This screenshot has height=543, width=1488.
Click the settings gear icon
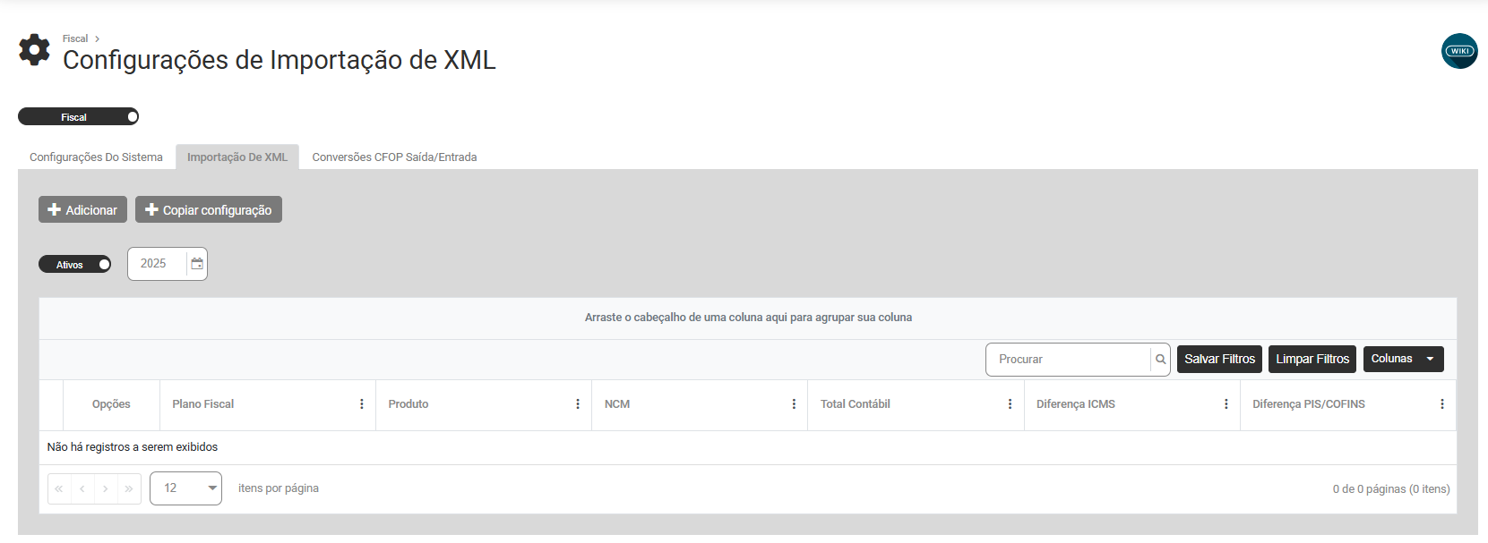click(x=34, y=50)
